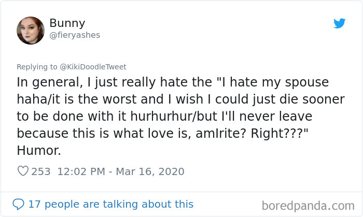Open '17 people are talking about this'
This screenshot has height=217, width=363.
110,204
